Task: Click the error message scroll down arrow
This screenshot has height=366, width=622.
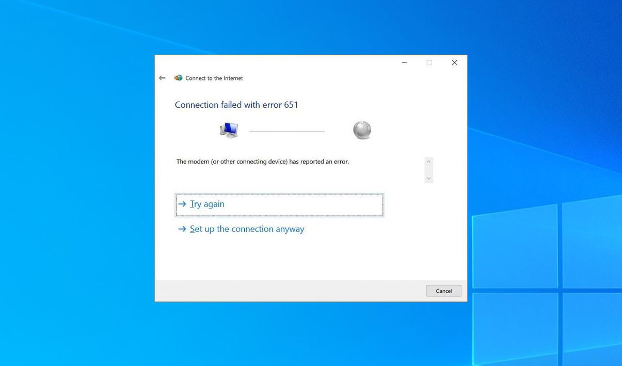Action: click(x=428, y=178)
